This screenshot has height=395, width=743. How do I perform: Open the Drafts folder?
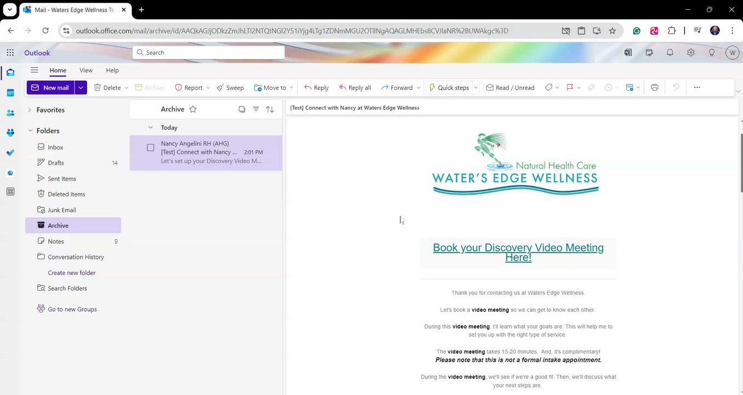pyautogui.click(x=73, y=163)
